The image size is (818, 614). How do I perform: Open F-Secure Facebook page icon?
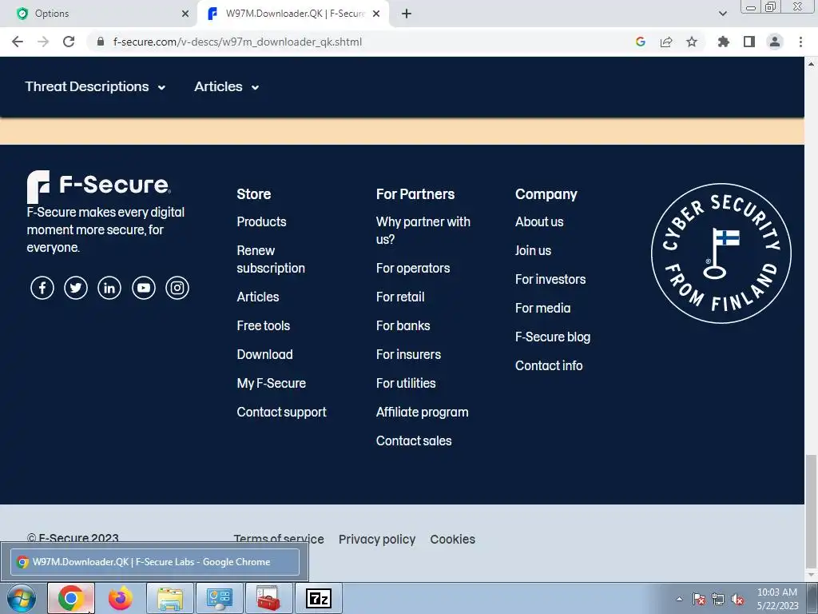(x=42, y=288)
